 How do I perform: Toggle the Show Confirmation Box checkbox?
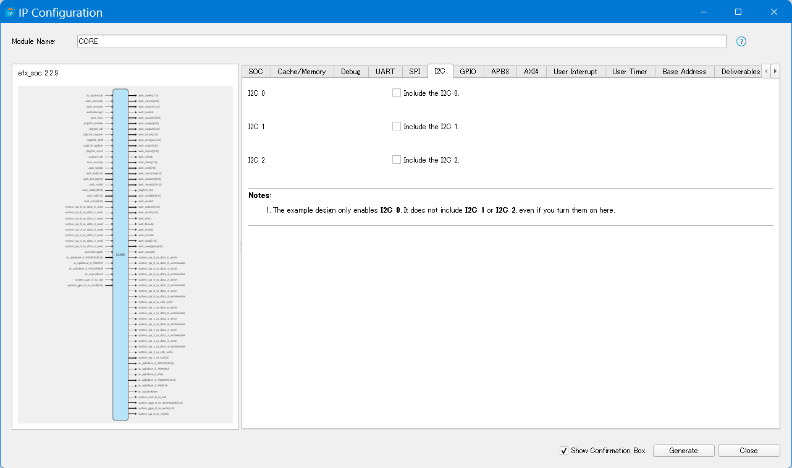[x=563, y=451]
